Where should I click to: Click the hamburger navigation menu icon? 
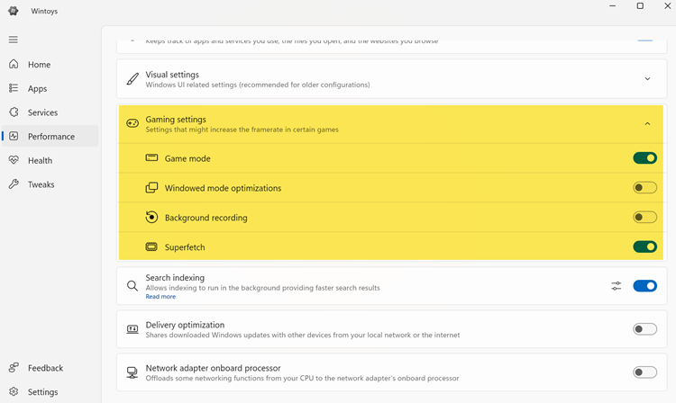tap(14, 40)
